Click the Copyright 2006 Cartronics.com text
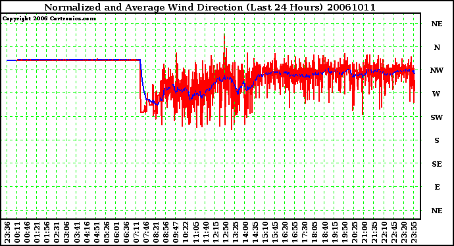The height and width of the screenshot is (246, 454). click(x=49, y=19)
